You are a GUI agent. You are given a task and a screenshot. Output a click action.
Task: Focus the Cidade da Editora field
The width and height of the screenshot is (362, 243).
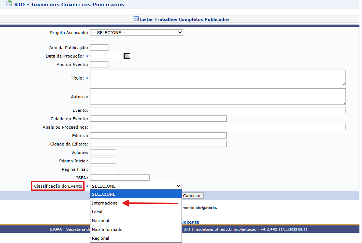click(x=158, y=144)
